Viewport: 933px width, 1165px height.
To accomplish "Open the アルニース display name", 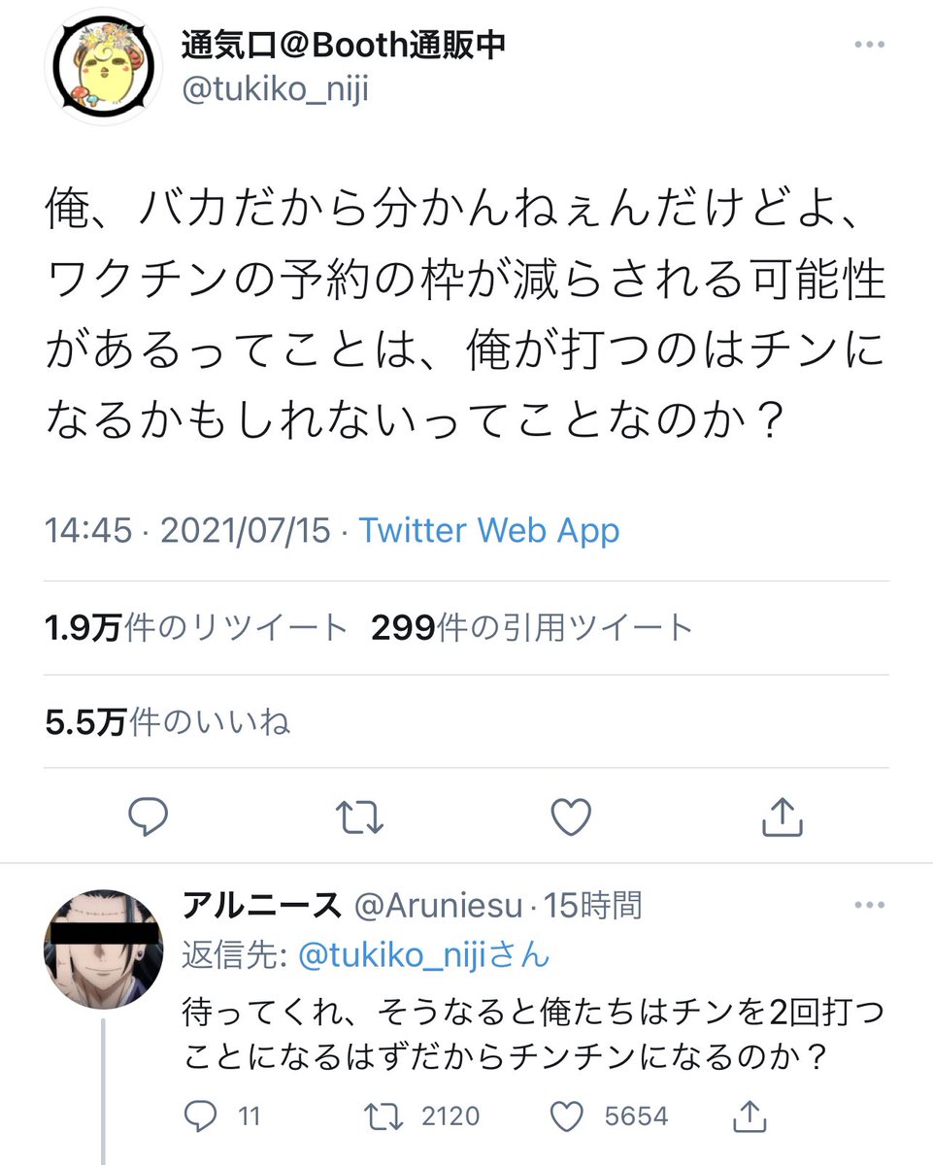I will point(261,907).
